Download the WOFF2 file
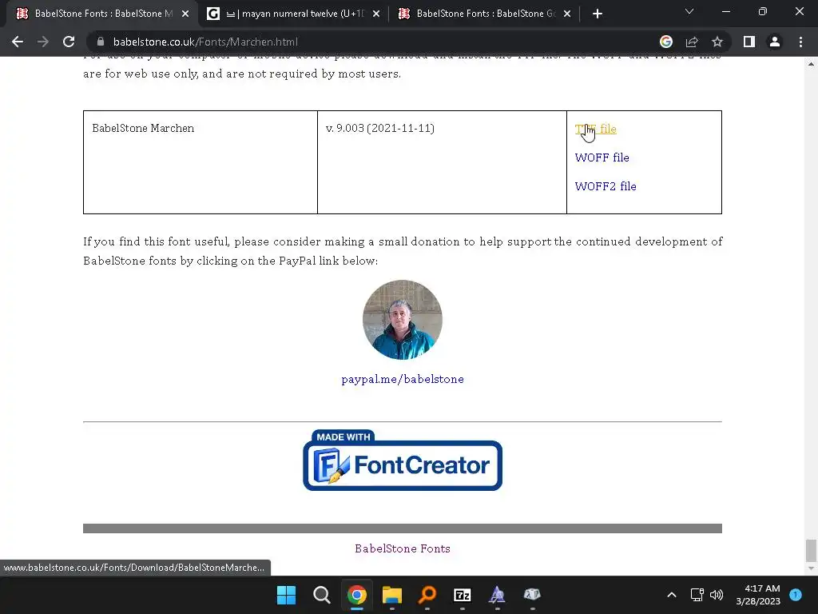Viewport: 818px width, 614px height. click(606, 186)
